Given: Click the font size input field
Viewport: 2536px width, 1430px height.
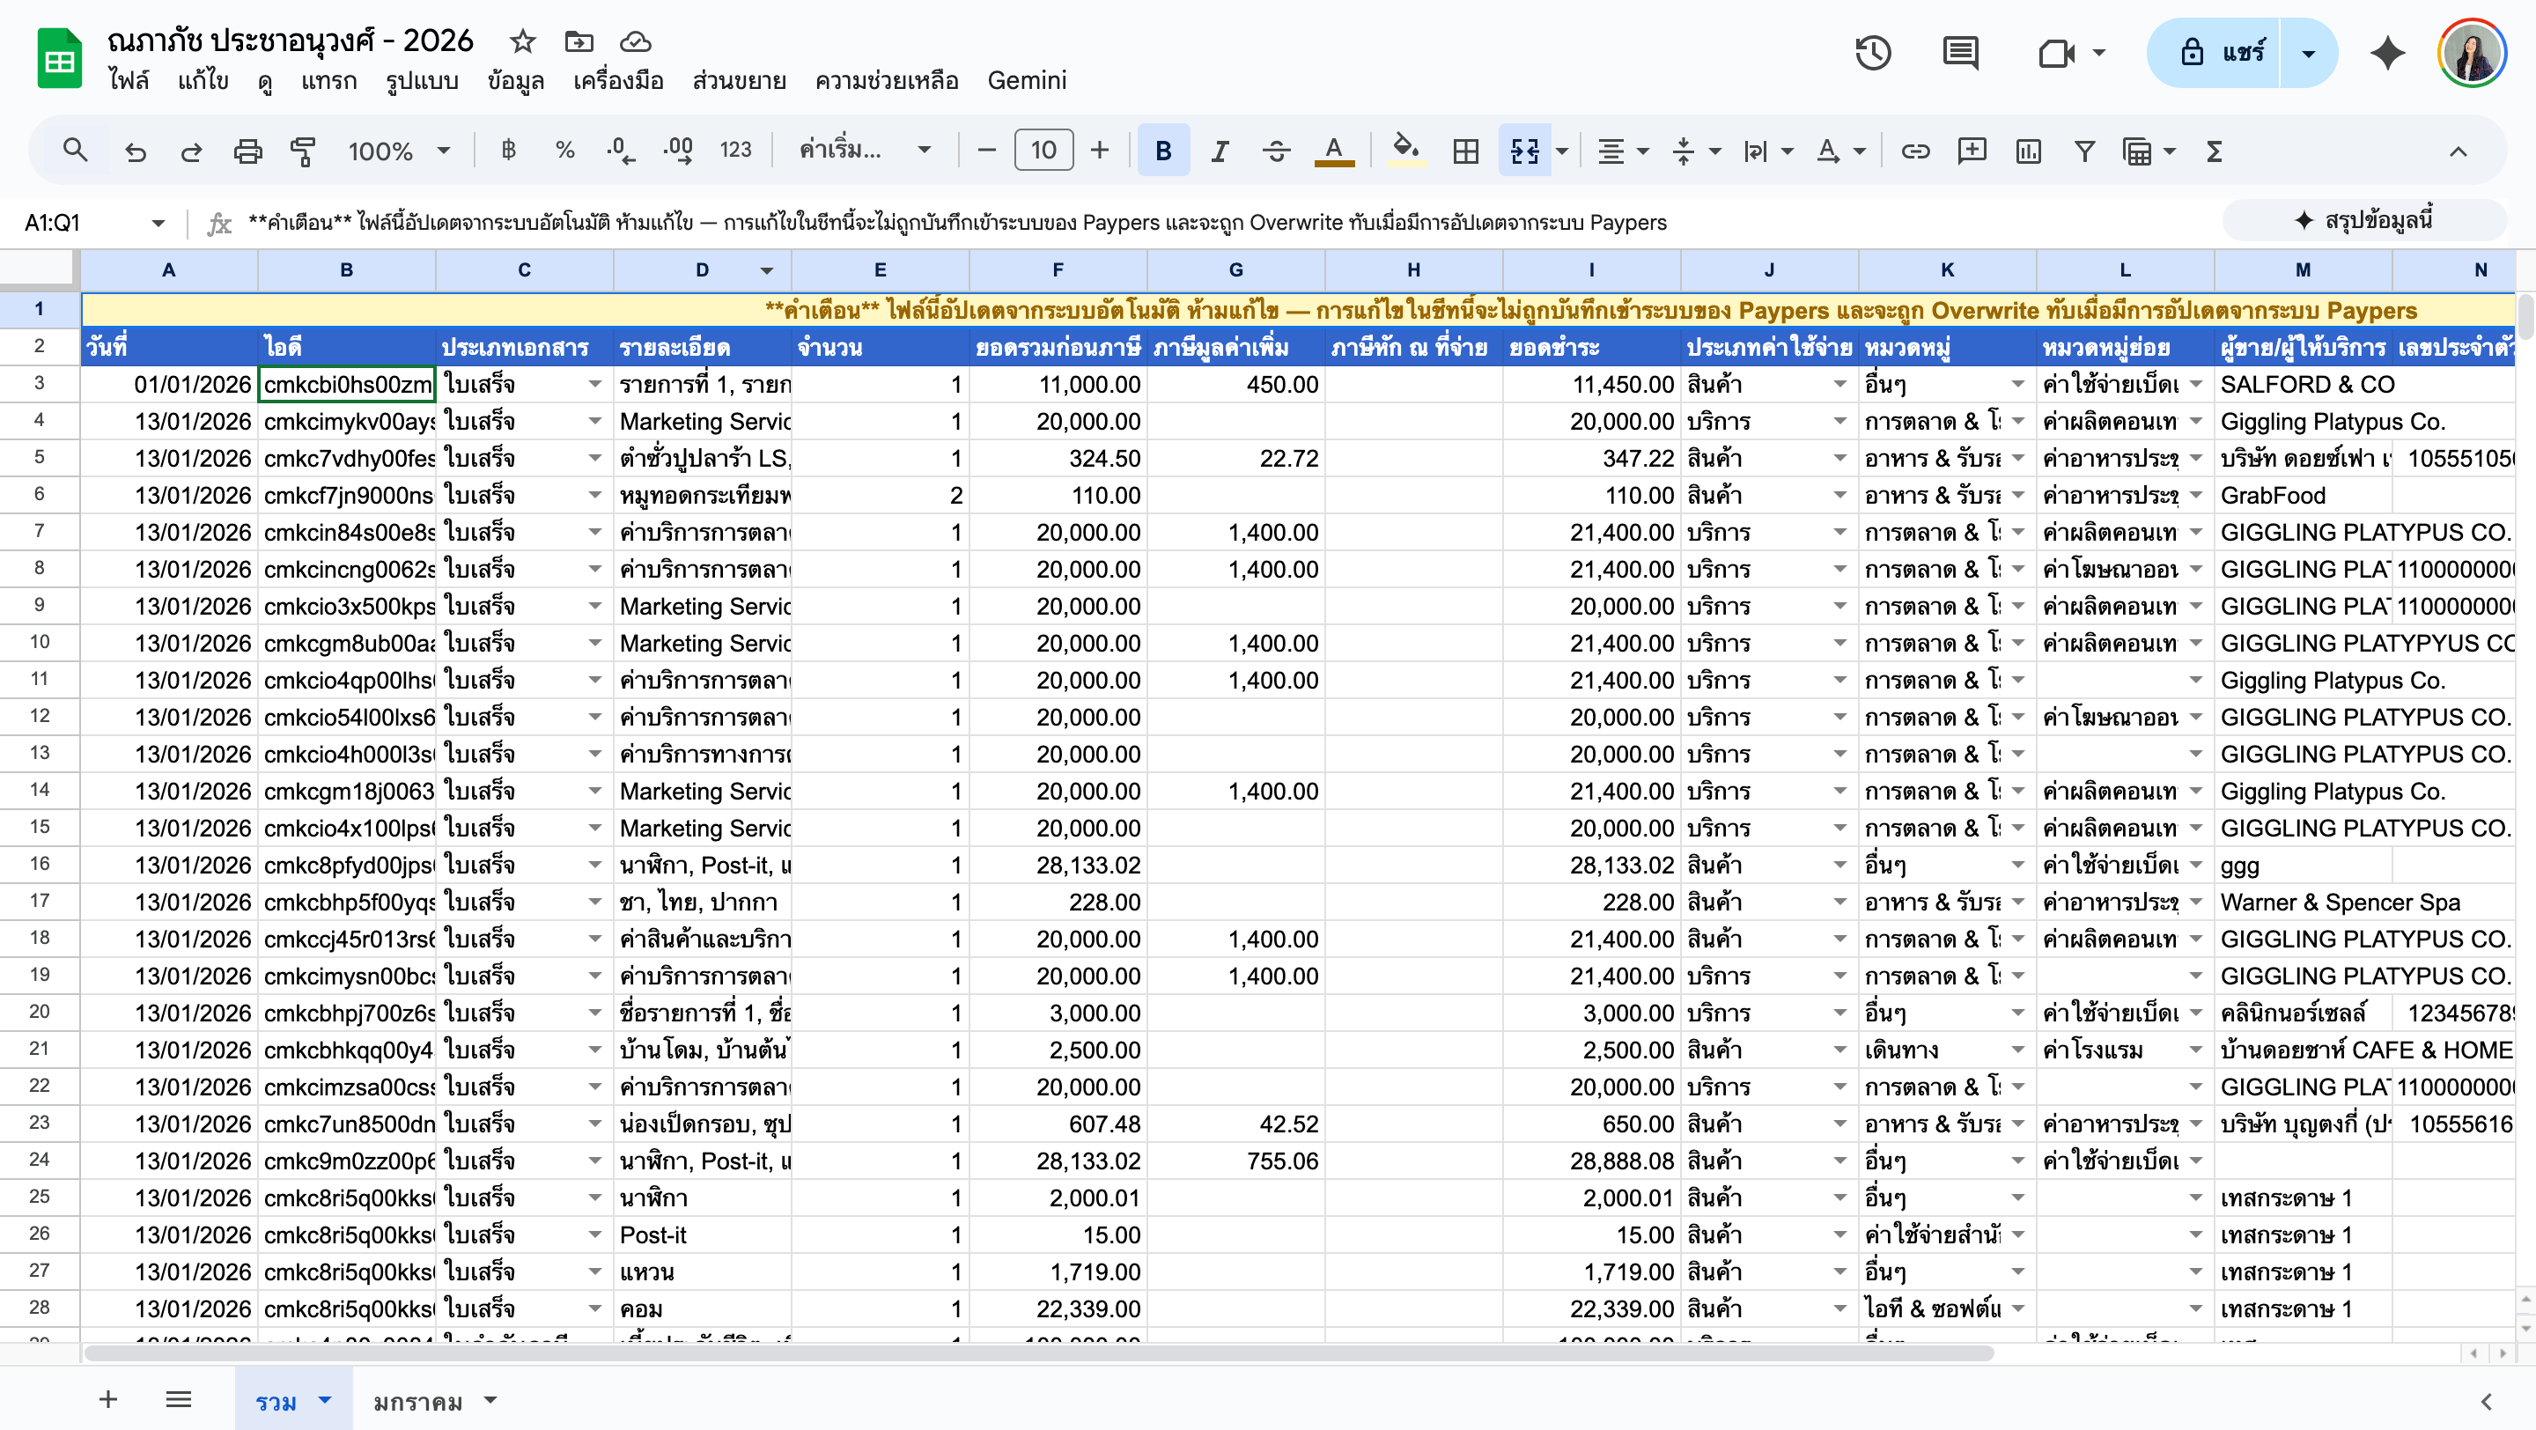Looking at the screenshot, I should [x=1043, y=151].
